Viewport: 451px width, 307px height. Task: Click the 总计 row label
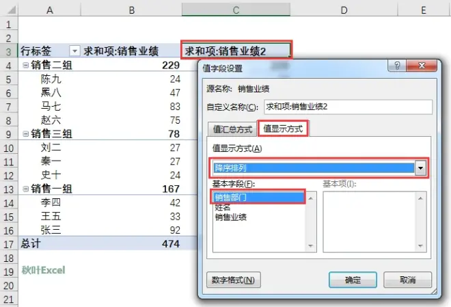31,243
